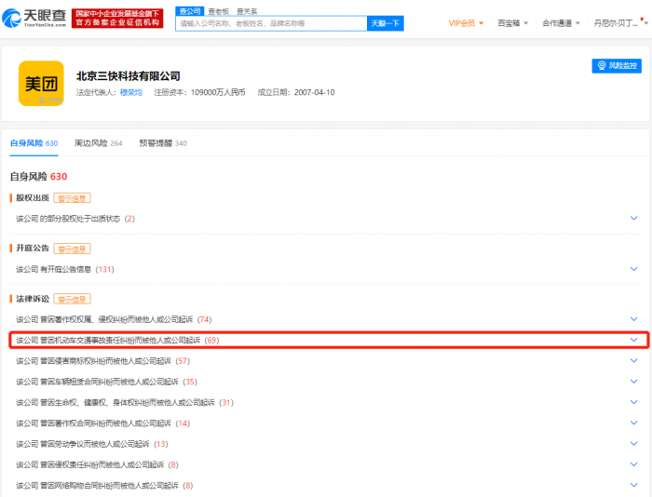Click registered capital 109000万人民币 text

218,92
